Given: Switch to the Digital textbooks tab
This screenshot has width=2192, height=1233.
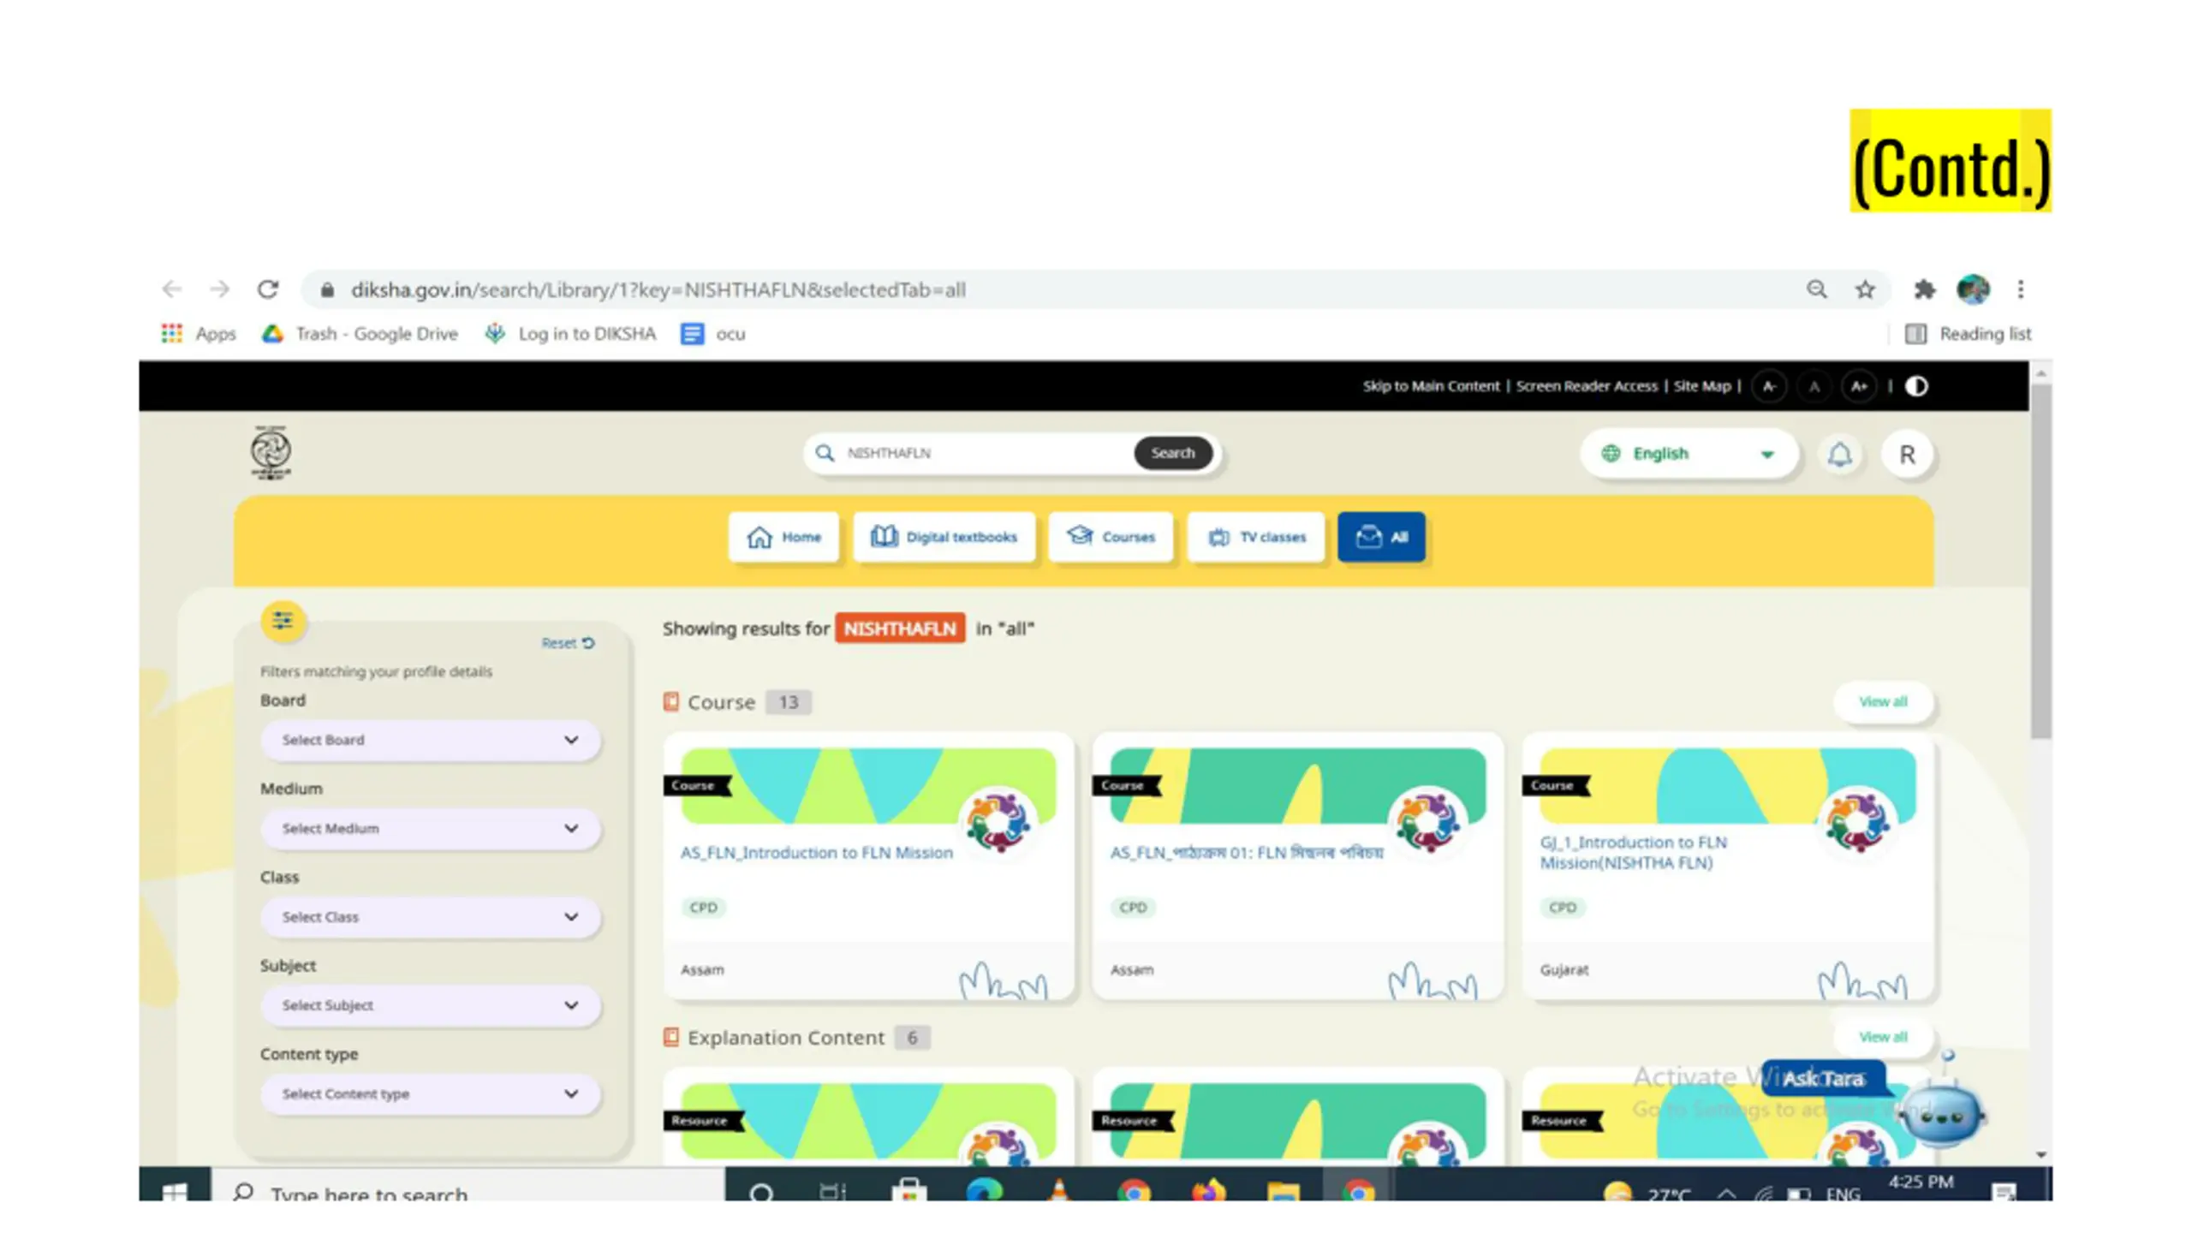Looking at the screenshot, I should pos(944,537).
